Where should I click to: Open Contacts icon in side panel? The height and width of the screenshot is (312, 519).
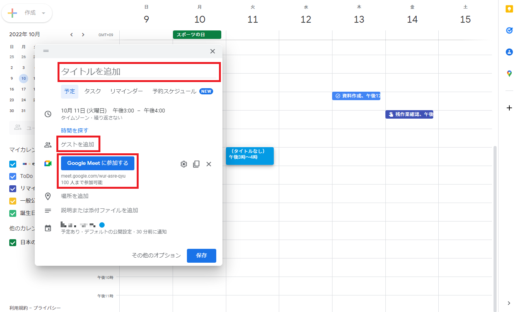click(x=509, y=52)
